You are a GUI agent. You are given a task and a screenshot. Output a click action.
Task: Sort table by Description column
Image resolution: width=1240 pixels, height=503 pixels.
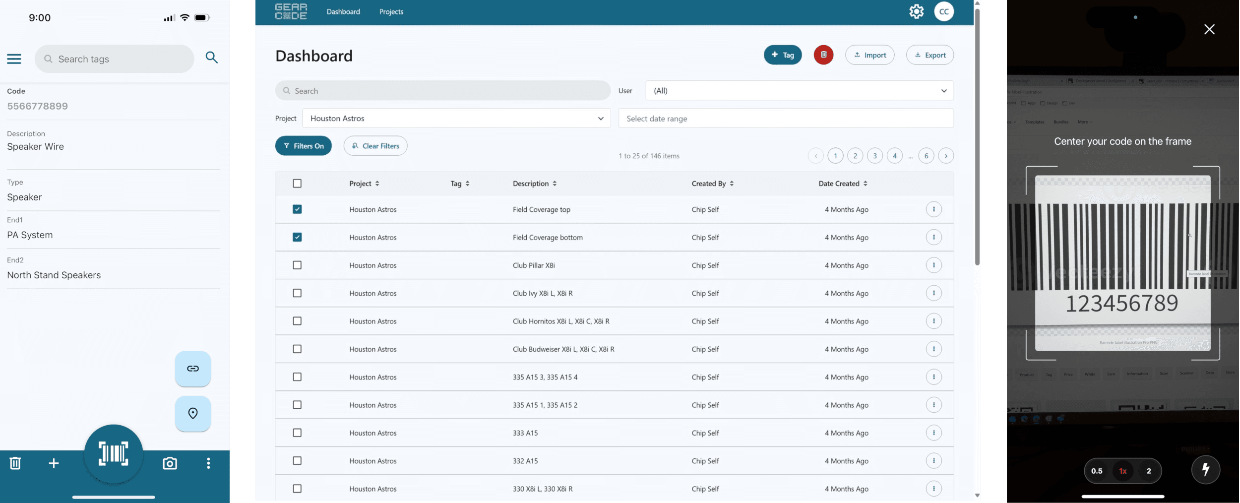coord(535,184)
